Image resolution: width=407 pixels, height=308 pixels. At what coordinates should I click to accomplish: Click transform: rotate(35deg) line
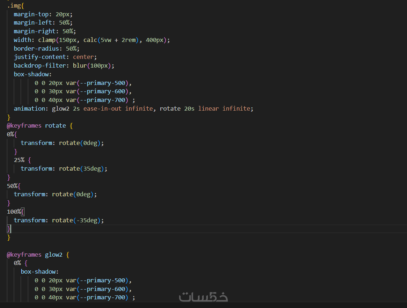pos(64,169)
